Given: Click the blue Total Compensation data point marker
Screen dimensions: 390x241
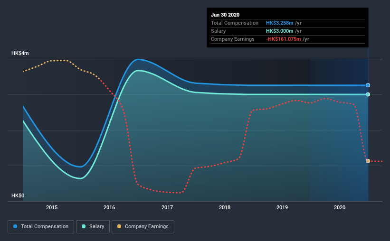Looking at the screenshot, I should coord(368,85).
